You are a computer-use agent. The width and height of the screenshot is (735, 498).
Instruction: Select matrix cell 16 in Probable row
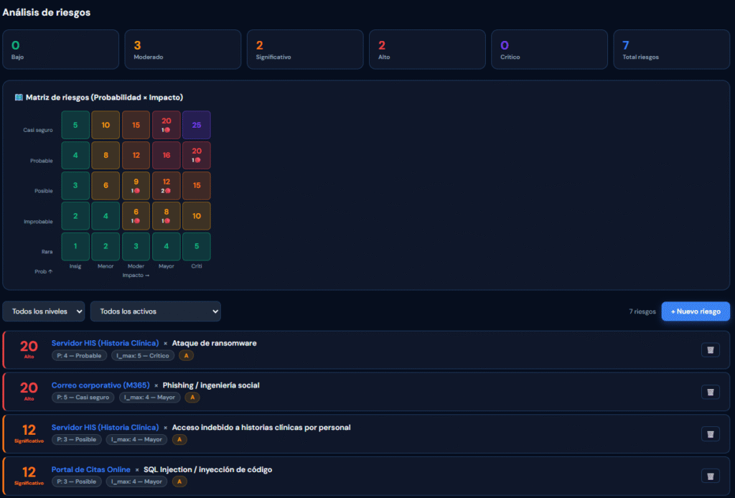point(167,156)
